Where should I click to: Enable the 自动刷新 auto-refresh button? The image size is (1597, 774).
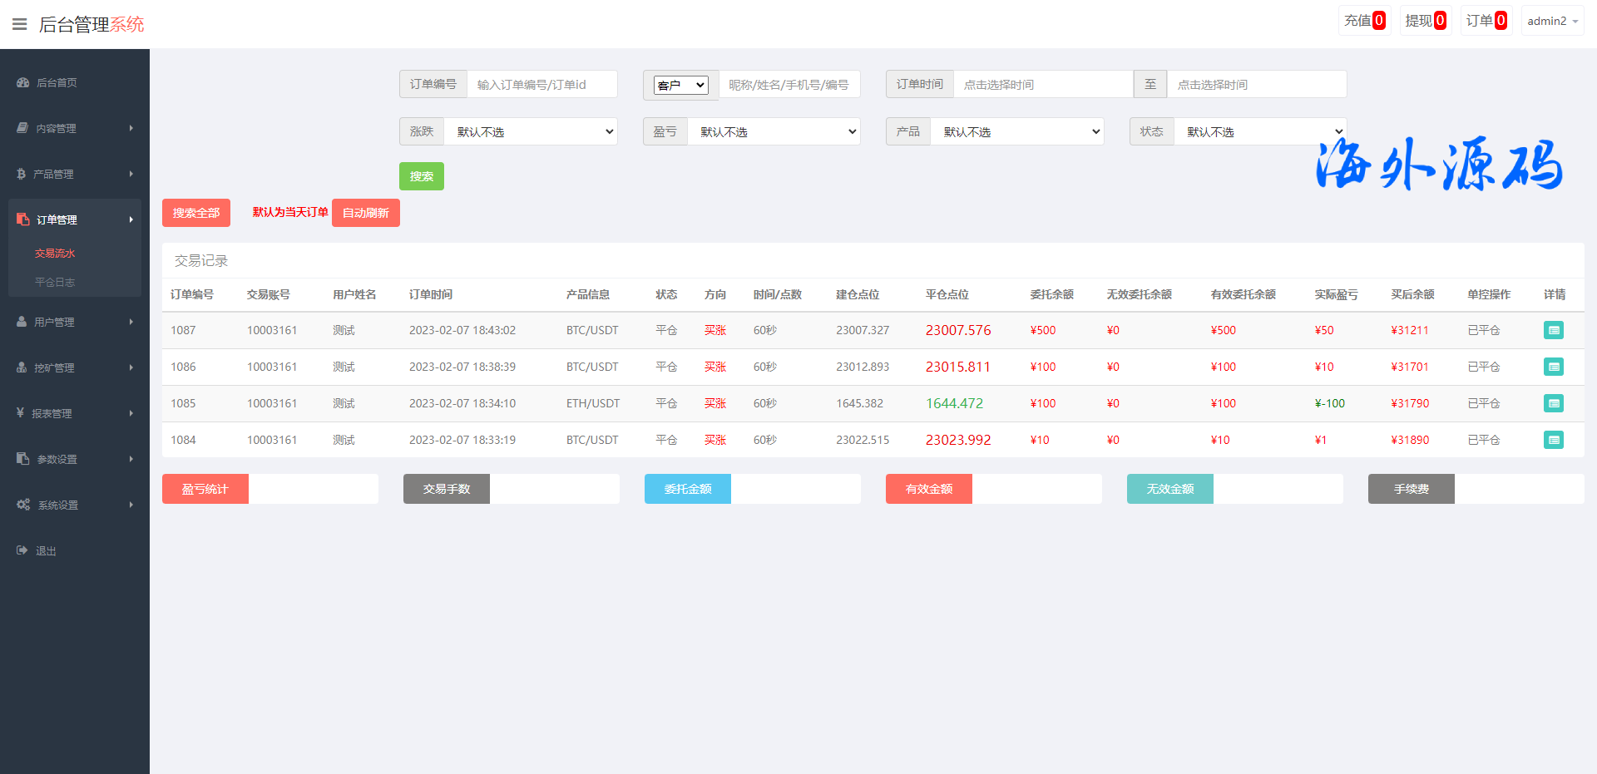pos(366,213)
